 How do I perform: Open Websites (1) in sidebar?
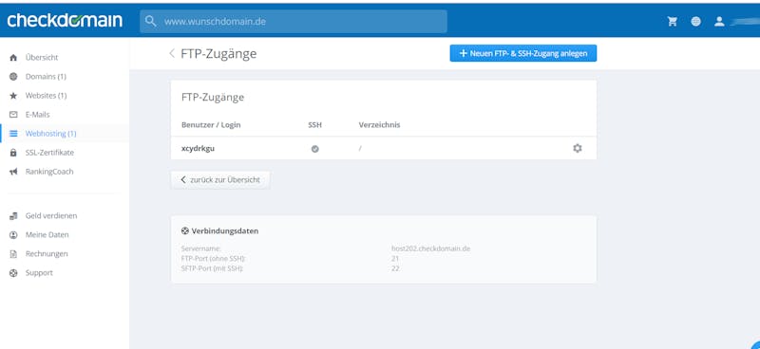pyautogui.click(x=46, y=96)
